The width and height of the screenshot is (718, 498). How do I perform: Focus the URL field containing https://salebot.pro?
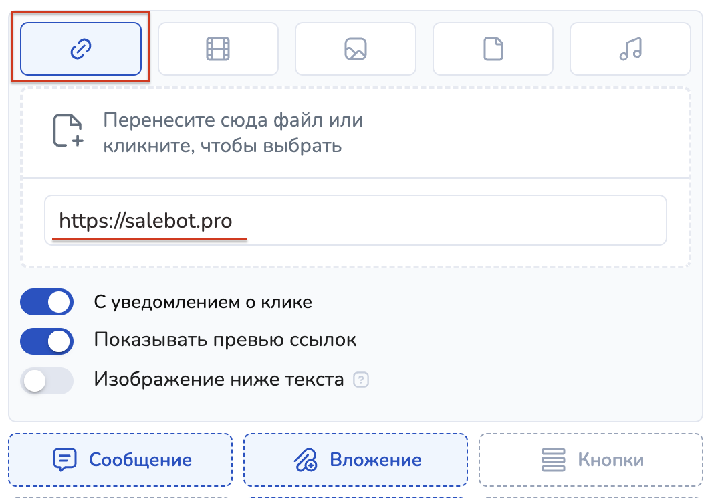pos(355,220)
